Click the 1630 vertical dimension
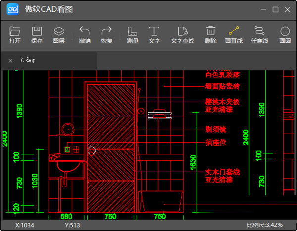 click(193, 162)
